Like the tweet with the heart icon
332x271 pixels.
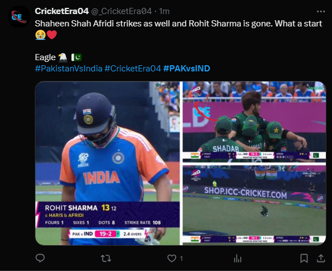(x=172, y=258)
